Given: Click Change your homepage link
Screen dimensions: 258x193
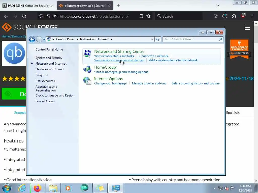Looking at the screenshot, I should (110, 83).
